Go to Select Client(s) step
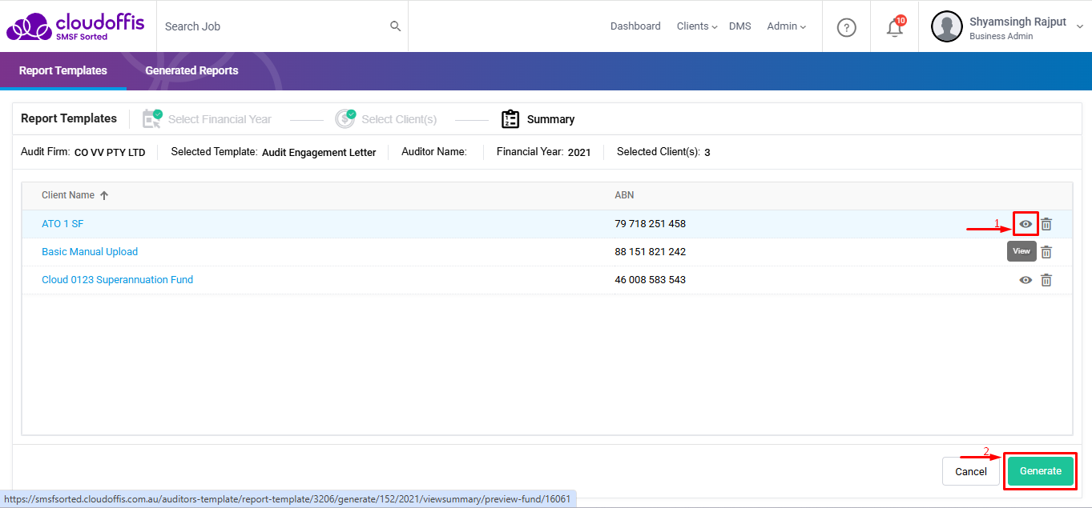This screenshot has width=1092, height=508. (x=399, y=119)
